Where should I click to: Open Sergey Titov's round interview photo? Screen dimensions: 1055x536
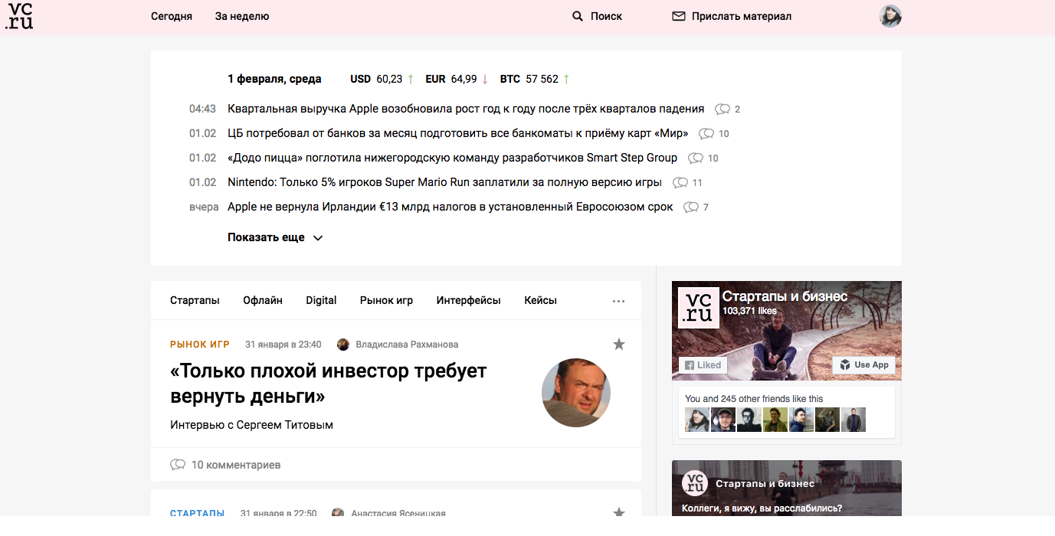point(576,393)
